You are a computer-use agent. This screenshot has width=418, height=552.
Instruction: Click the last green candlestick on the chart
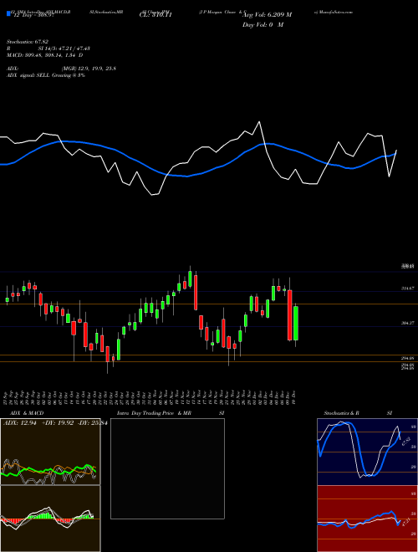296,323
